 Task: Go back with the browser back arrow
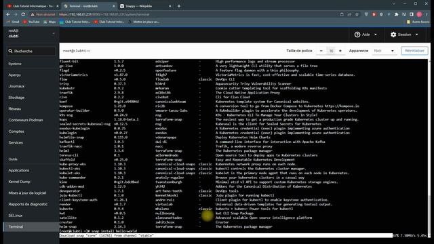[x=8, y=14]
